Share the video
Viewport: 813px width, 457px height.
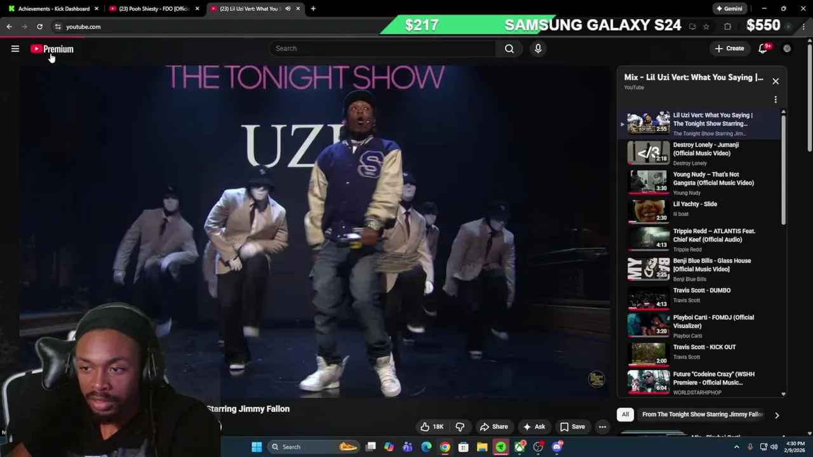click(494, 427)
